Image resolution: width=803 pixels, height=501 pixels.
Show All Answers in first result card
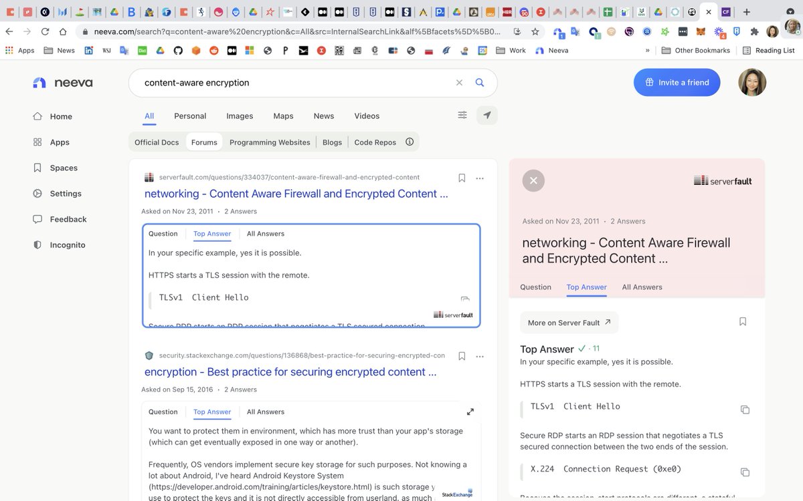266,234
